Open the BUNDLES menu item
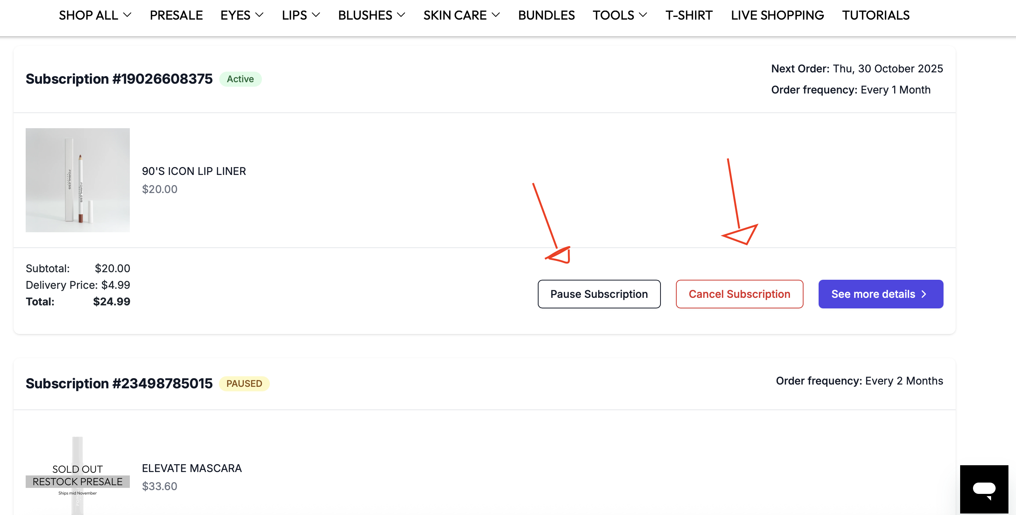Viewport: 1016px width, 515px height. [546, 15]
